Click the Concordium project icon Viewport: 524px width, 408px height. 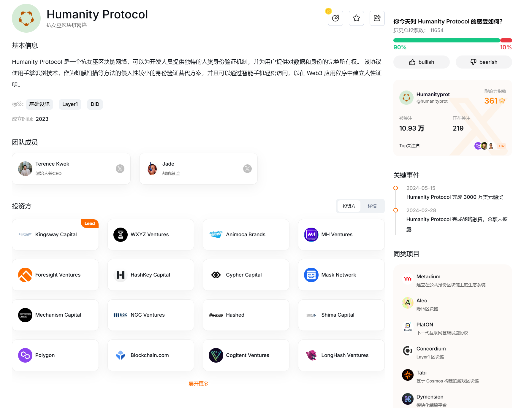coord(408,351)
